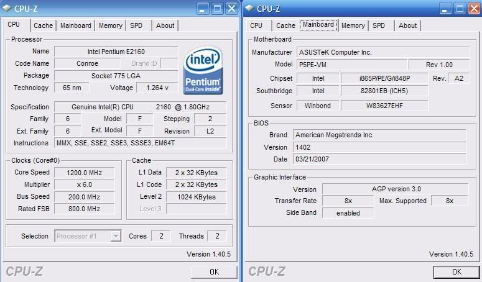Select Mainboard tab in right window

[318, 25]
